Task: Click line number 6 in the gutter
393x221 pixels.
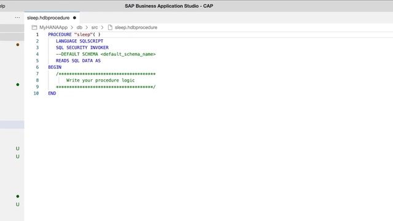Action: (37, 67)
